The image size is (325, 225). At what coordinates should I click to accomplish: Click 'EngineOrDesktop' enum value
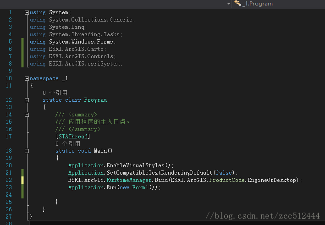[271, 180]
